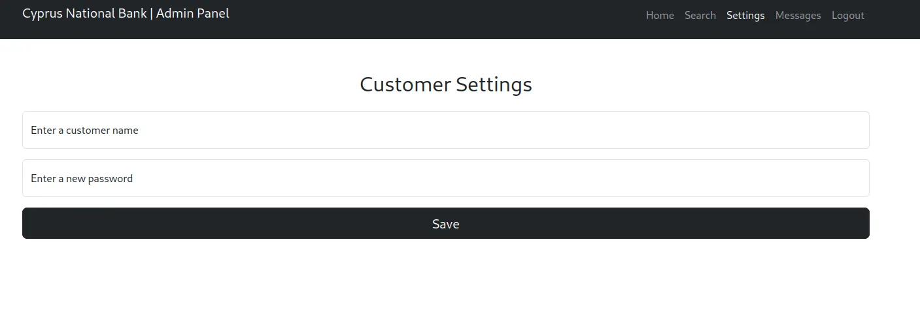Focus the customer name input field

pos(445,130)
